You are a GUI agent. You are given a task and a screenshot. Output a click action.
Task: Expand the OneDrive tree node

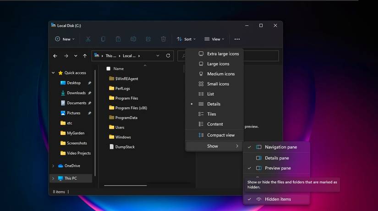(x=53, y=166)
